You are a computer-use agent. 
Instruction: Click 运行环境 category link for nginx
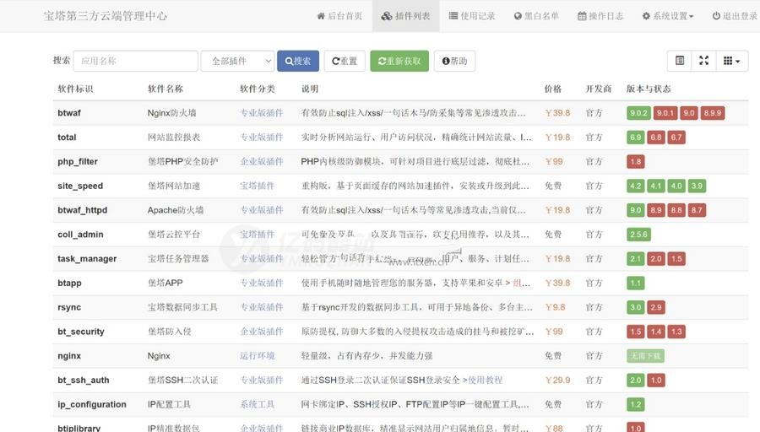pos(258,355)
